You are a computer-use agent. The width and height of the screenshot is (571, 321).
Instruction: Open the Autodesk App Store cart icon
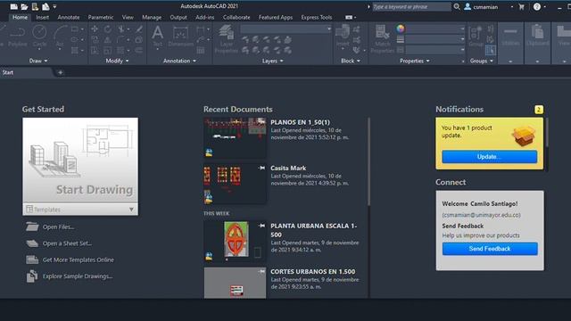click(x=521, y=6)
